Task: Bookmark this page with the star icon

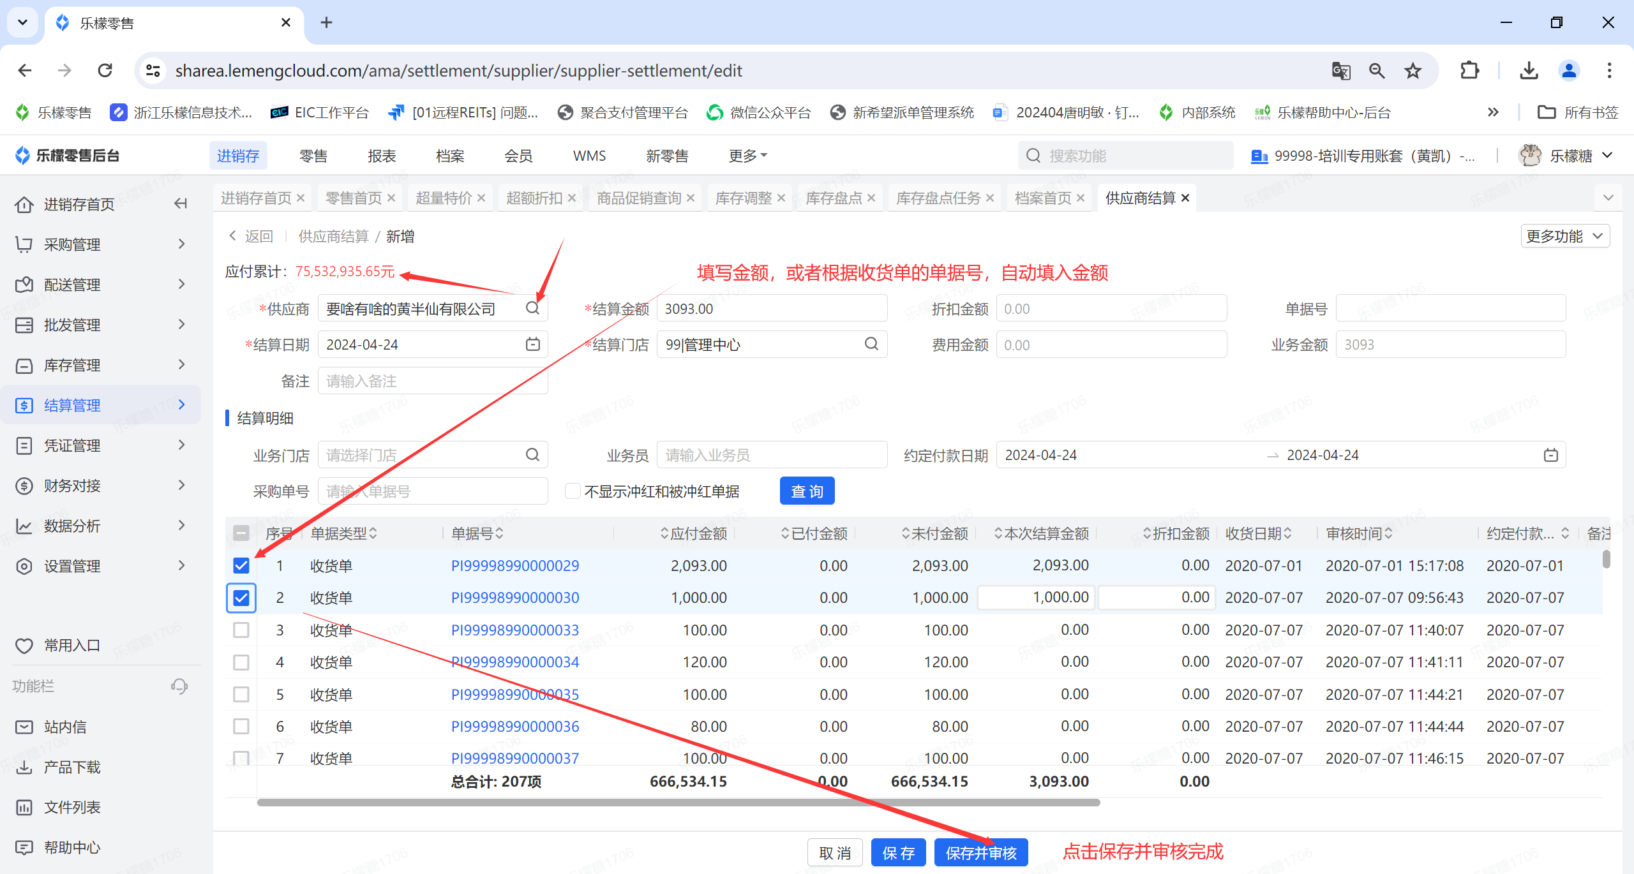Action: [x=1413, y=70]
